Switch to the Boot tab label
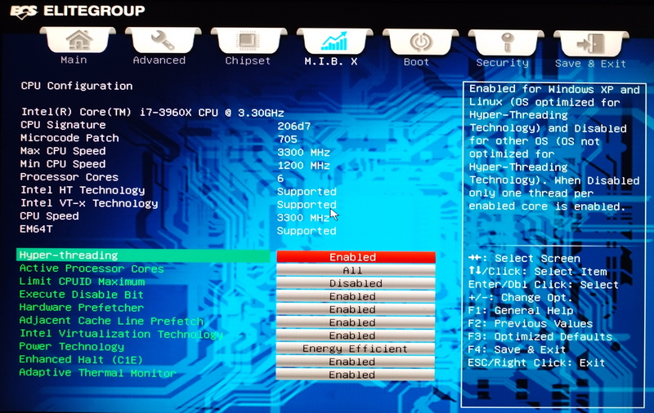This screenshot has height=413, width=654. tap(416, 62)
